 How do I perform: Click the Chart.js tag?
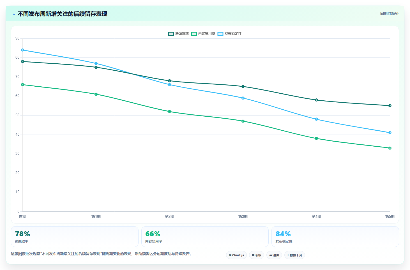(236, 255)
